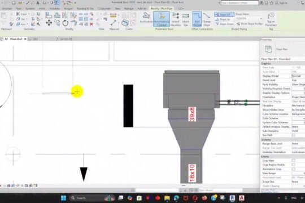Image resolution: width=305 pixels, height=203 pixels.
Task: Toggle the Sun Path checkbox
Action: pos(294,135)
